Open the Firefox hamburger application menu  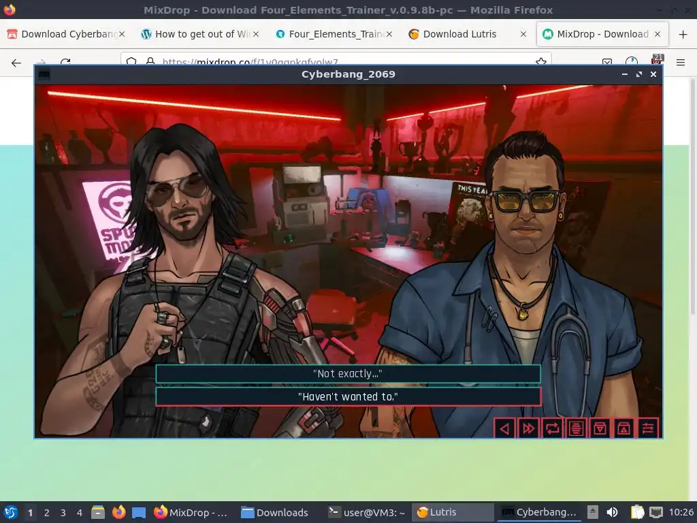[681, 63]
